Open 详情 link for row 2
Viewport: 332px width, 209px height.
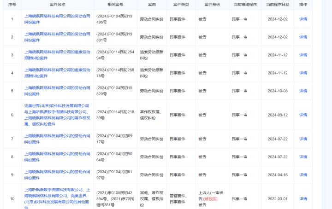[303, 37]
